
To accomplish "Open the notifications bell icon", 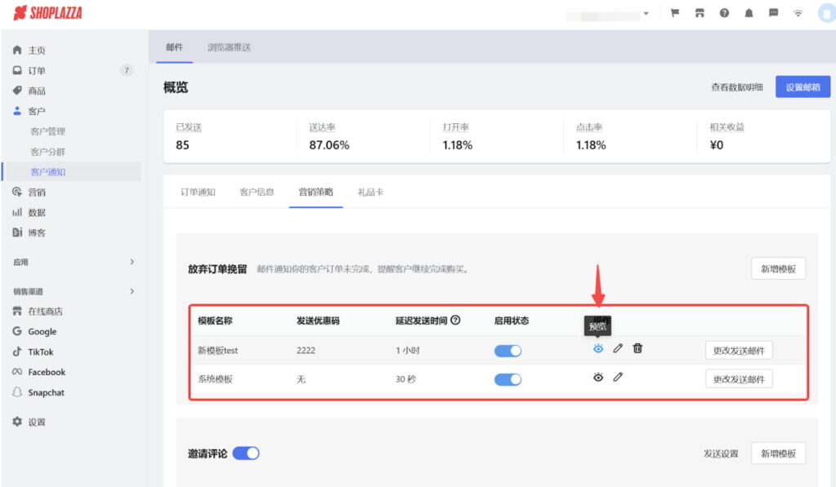I will click(749, 13).
